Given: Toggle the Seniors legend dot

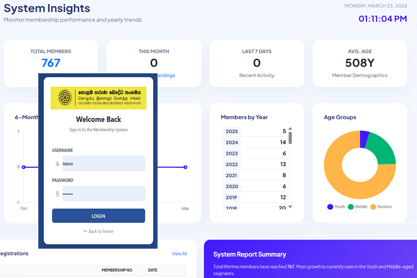Looking at the screenshot, I should (373, 207).
